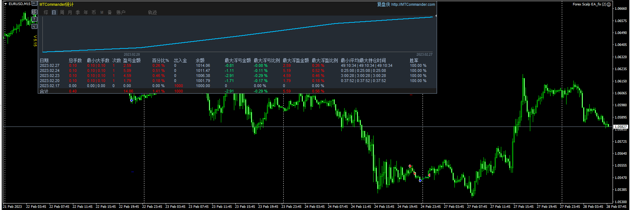Select the M tab in MTCommander

102,12
